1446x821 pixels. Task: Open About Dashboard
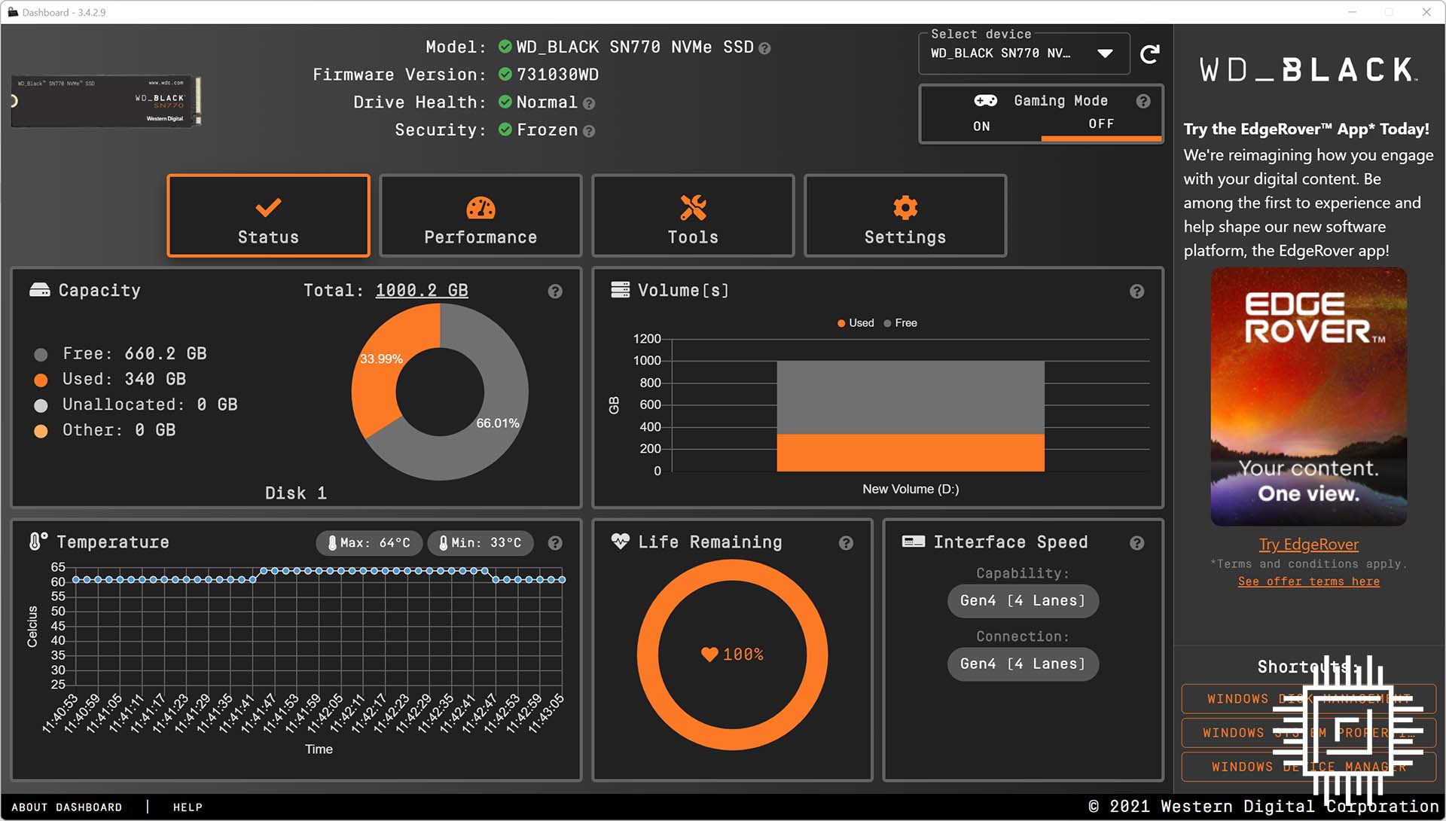pyautogui.click(x=67, y=807)
